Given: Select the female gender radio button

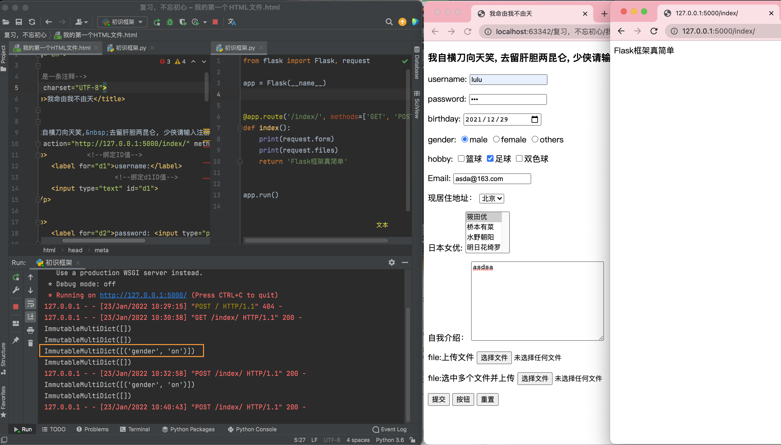Looking at the screenshot, I should 496,139.
